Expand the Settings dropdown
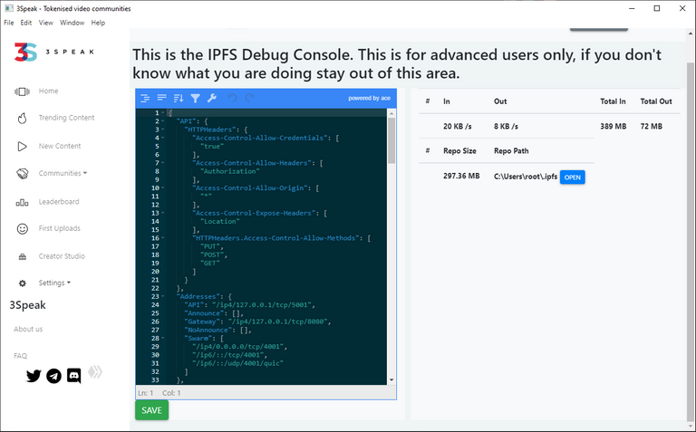The width and height of the screenshot is (696, 432). [54, 283]
